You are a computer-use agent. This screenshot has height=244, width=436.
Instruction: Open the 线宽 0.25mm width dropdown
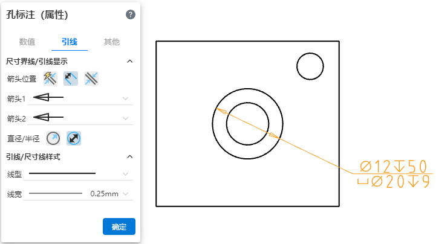pos(125,194)
